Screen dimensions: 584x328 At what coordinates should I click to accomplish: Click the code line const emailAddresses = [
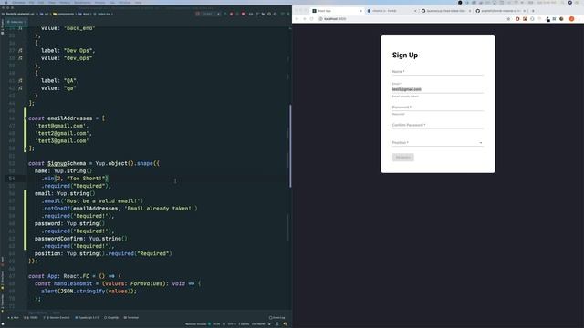[67, 118]
